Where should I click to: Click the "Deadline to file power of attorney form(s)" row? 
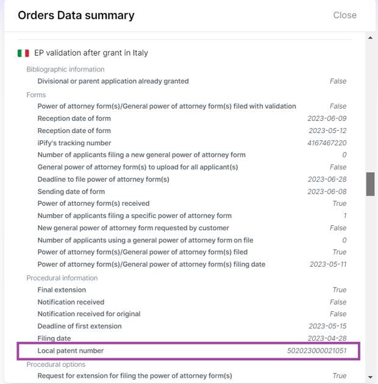104,179
